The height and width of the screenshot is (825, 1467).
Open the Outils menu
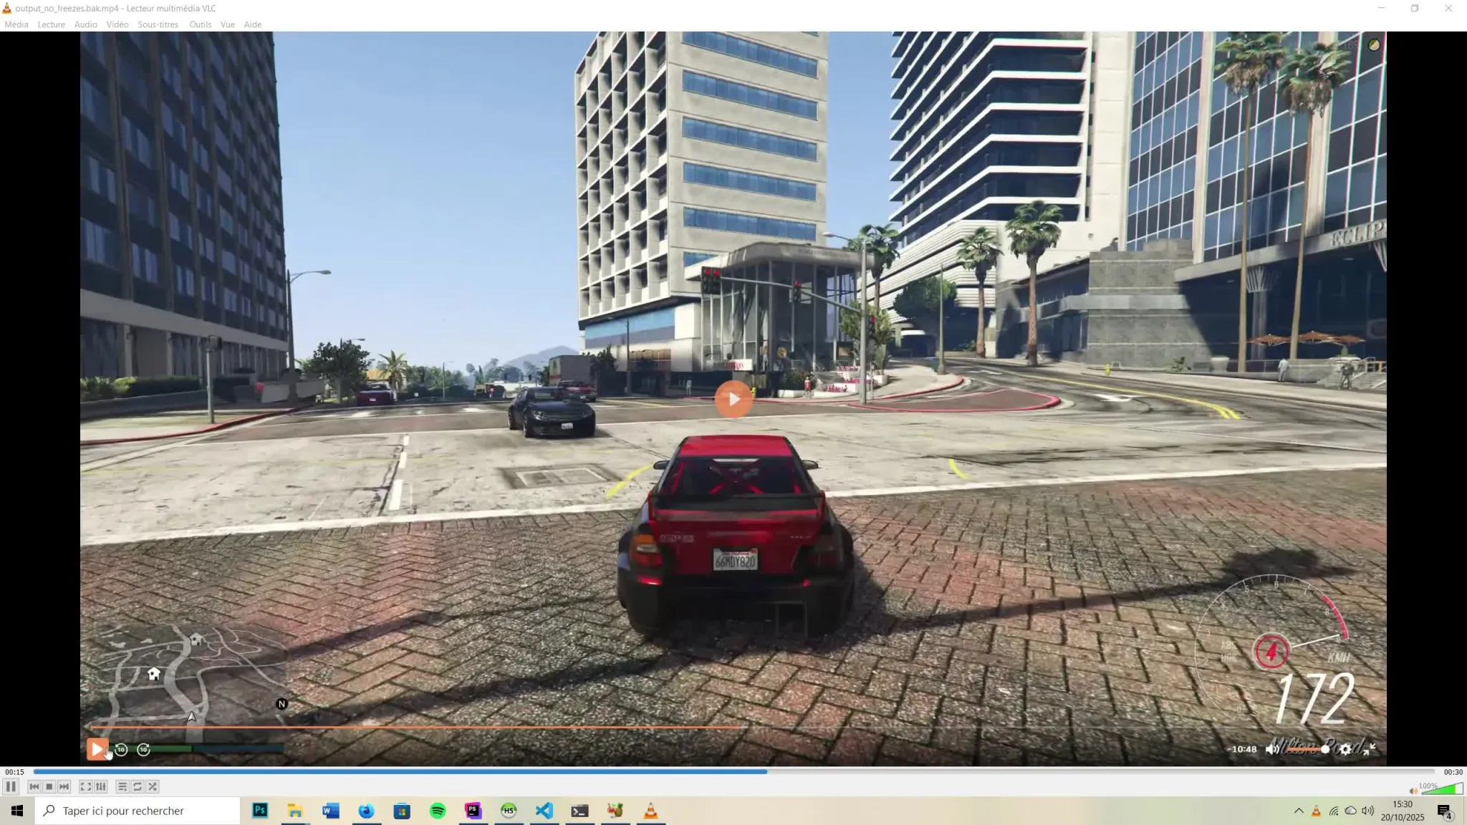(200, 24)
